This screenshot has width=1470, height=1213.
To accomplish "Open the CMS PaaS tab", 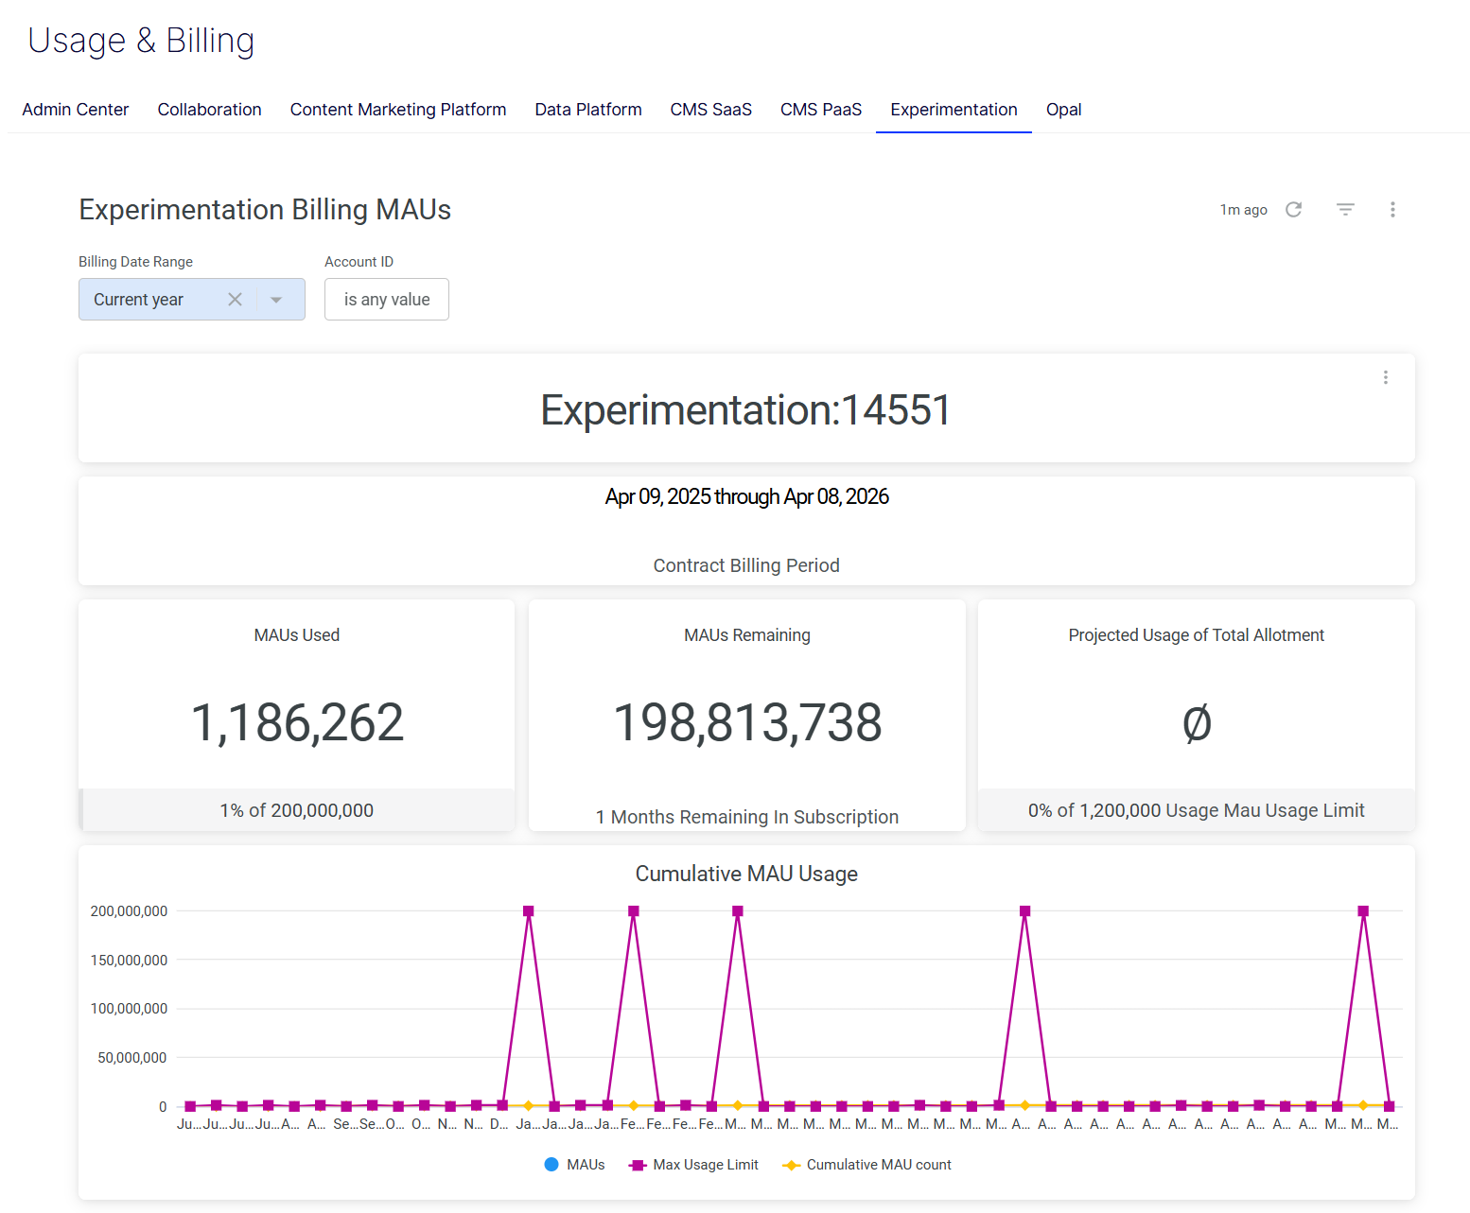I will [820, 110].
